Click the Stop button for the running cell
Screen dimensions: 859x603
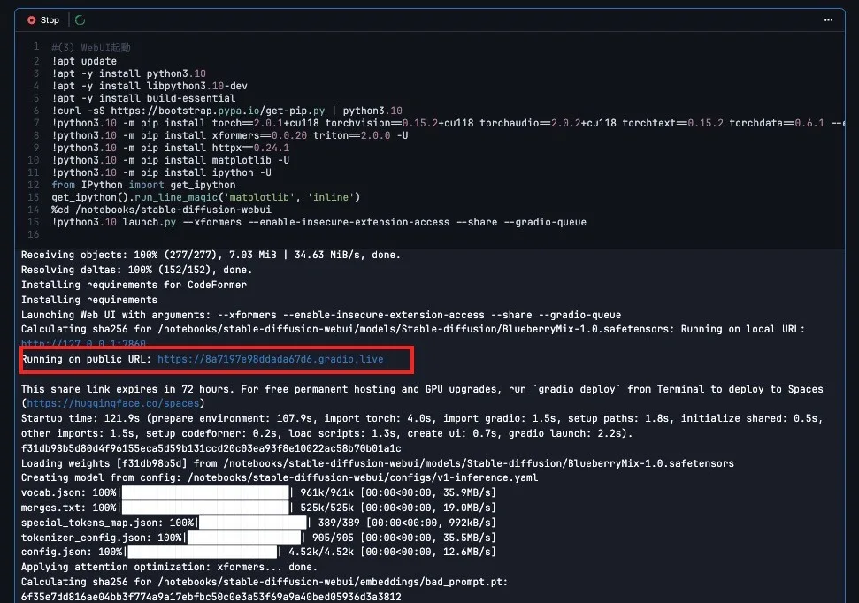click(x=42, y=20)
